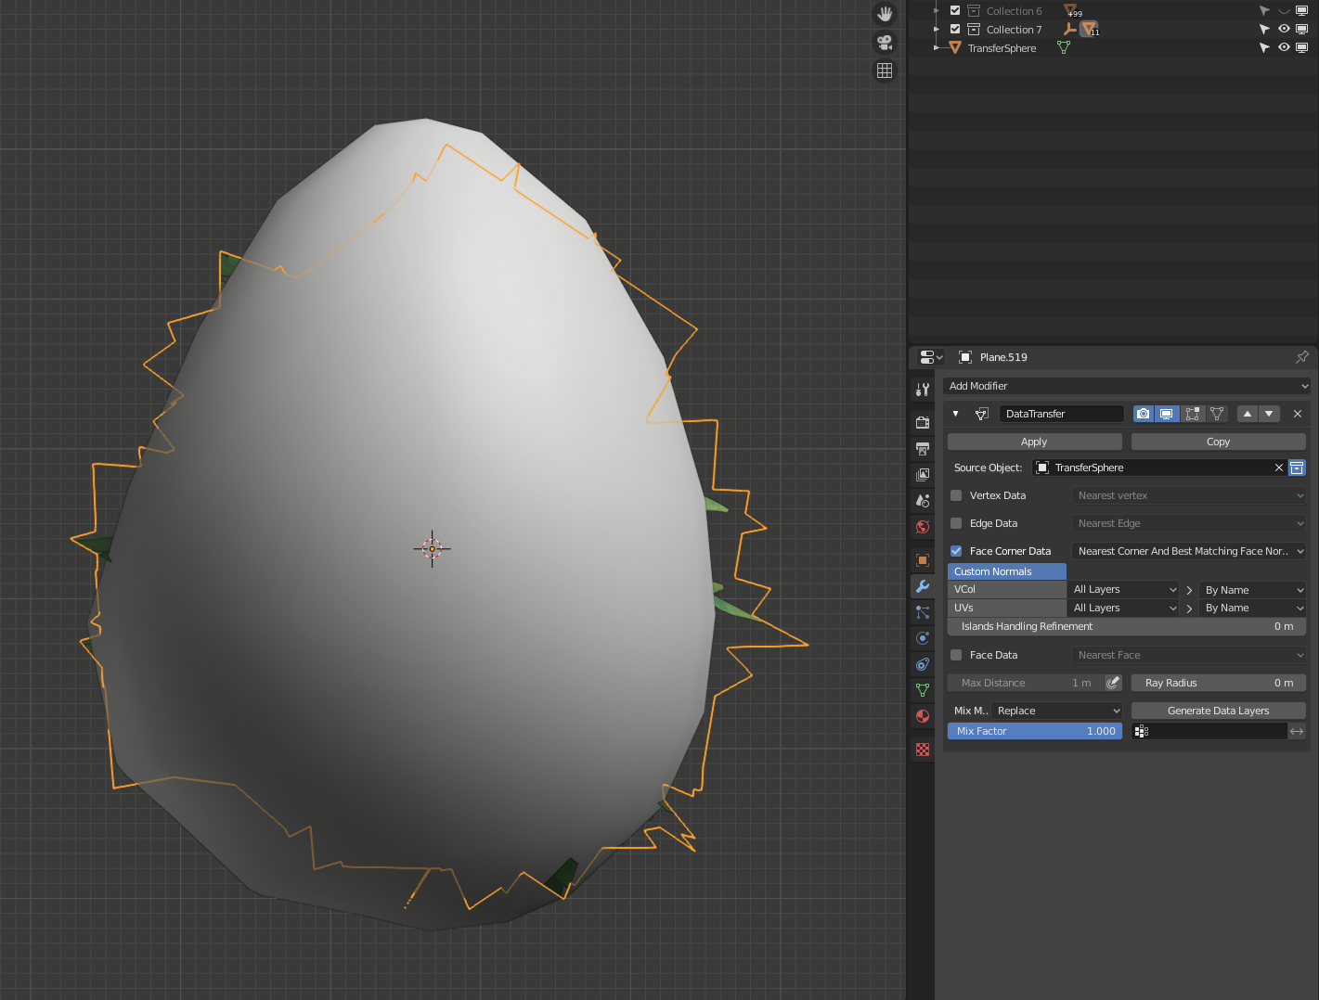Open the Mix Mode Replace dropdown
Image resolution: width=1319 pixels, height=1000 pixels.
pos(1058,711)
